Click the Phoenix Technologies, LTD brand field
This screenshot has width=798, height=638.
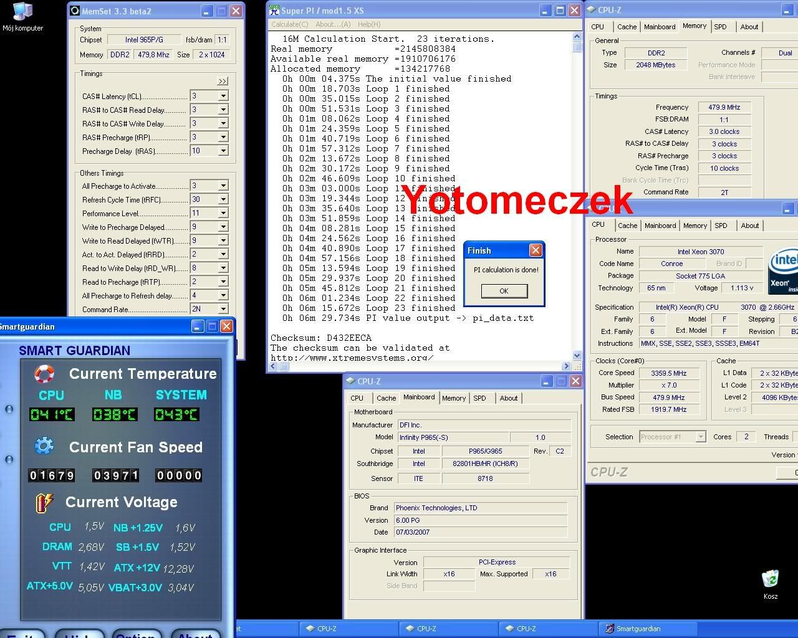(x=481, y=508)
